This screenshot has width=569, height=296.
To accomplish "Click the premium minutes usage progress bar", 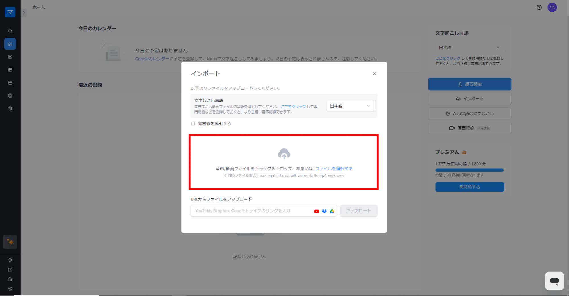I will point(469,170).
